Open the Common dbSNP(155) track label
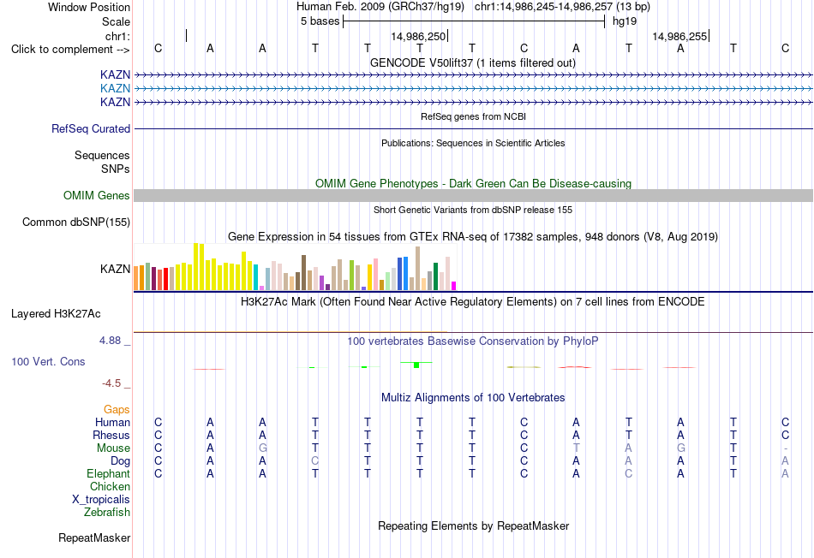The width and height of the screenshot is (814, 558). 76,222
